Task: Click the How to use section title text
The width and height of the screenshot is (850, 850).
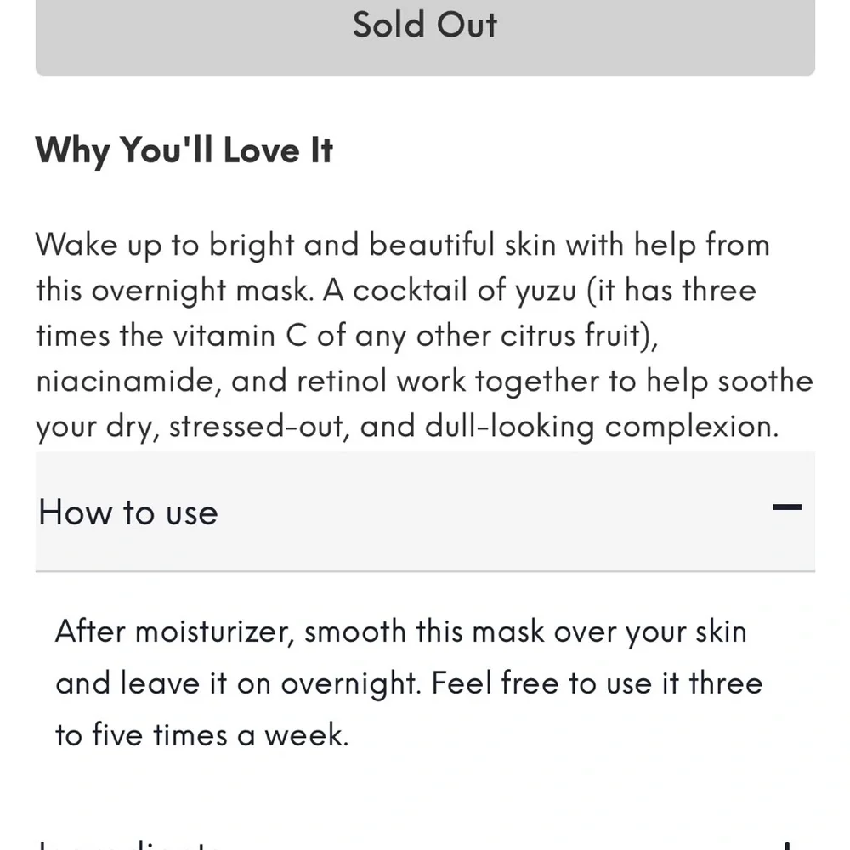Action: pyautogui.click(x=127, y=512)
